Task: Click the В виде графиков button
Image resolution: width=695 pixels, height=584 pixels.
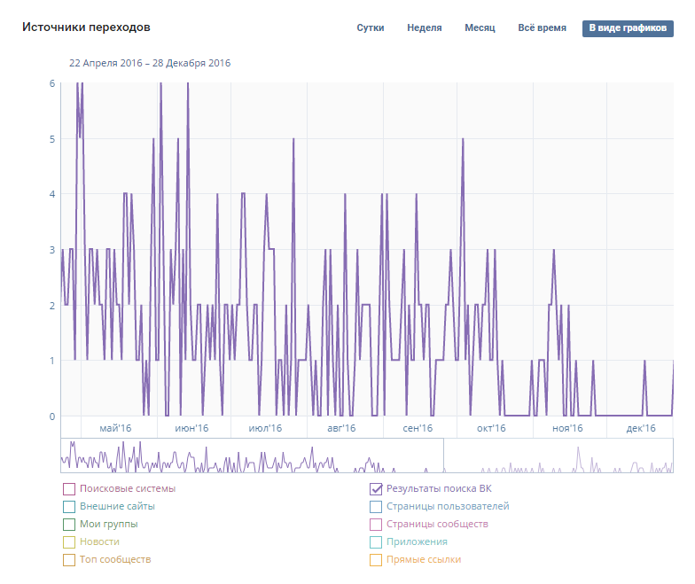Action: click(x=627, y=28)
